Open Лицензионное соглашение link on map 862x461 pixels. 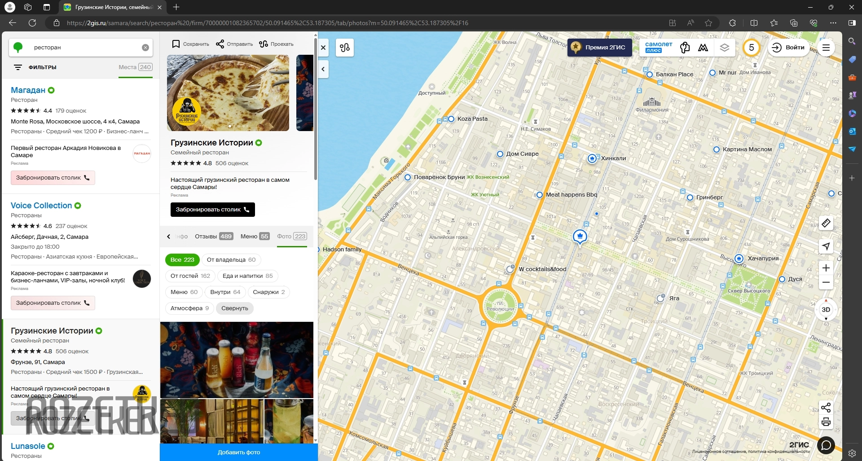(x=720, y=452)
